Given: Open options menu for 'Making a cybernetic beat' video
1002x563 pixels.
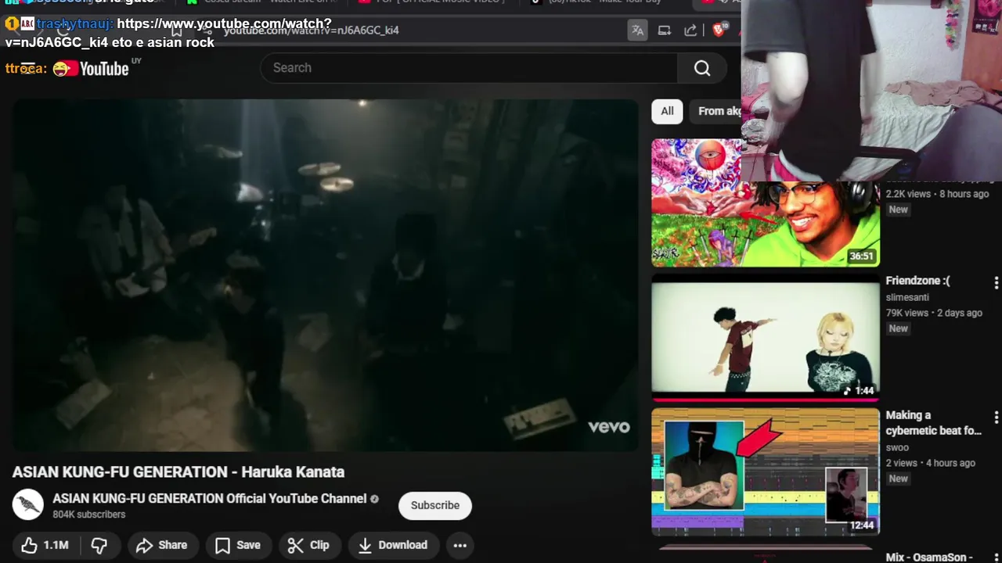Looking at the screenshot, I should 996,417.
